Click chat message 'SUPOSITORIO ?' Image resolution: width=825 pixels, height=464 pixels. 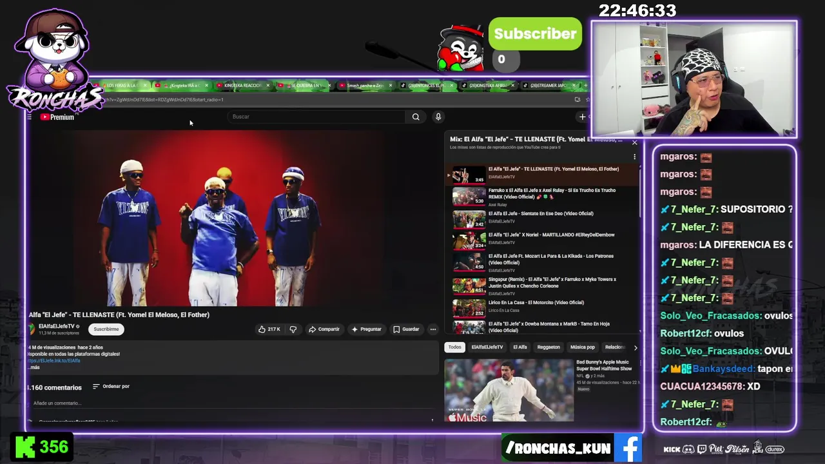(x=756, y=209)
